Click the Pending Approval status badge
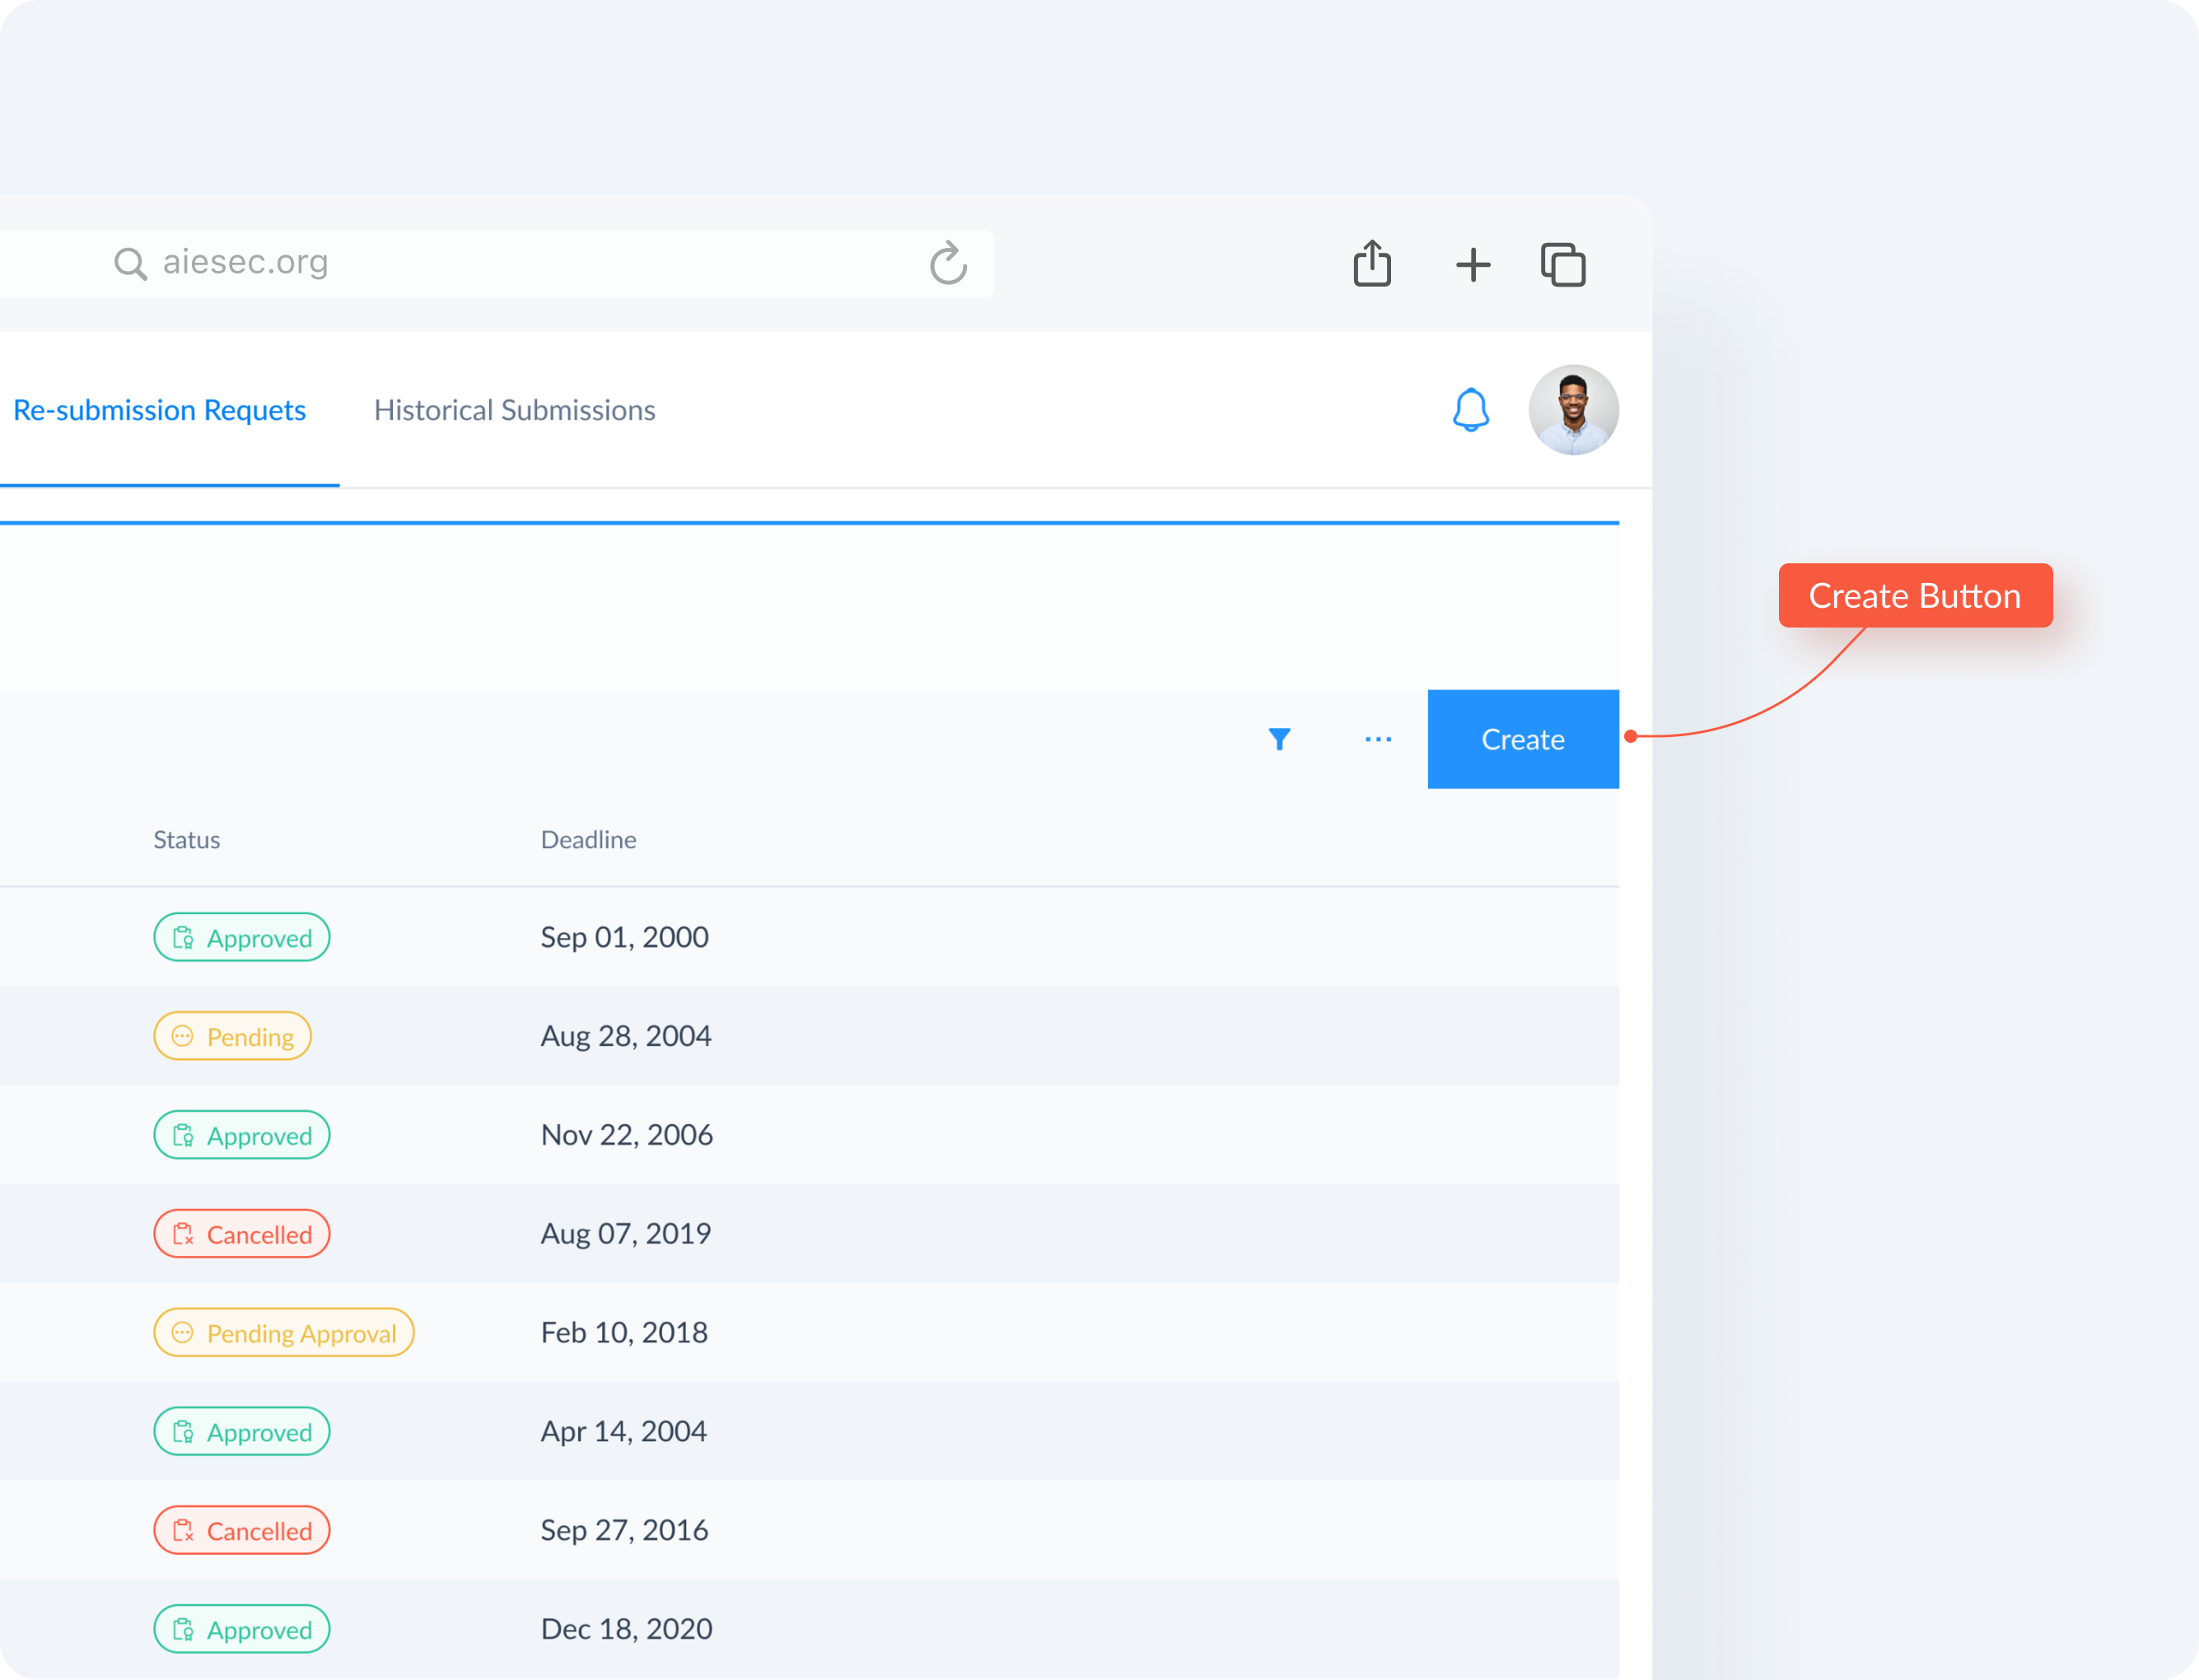This screenshot has height=1680, width=2199. pos(284,1333)
